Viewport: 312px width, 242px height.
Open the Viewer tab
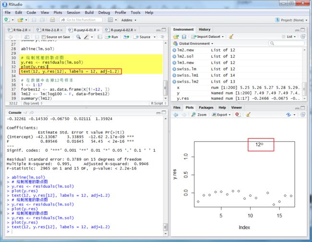click(x=236, y=108)
